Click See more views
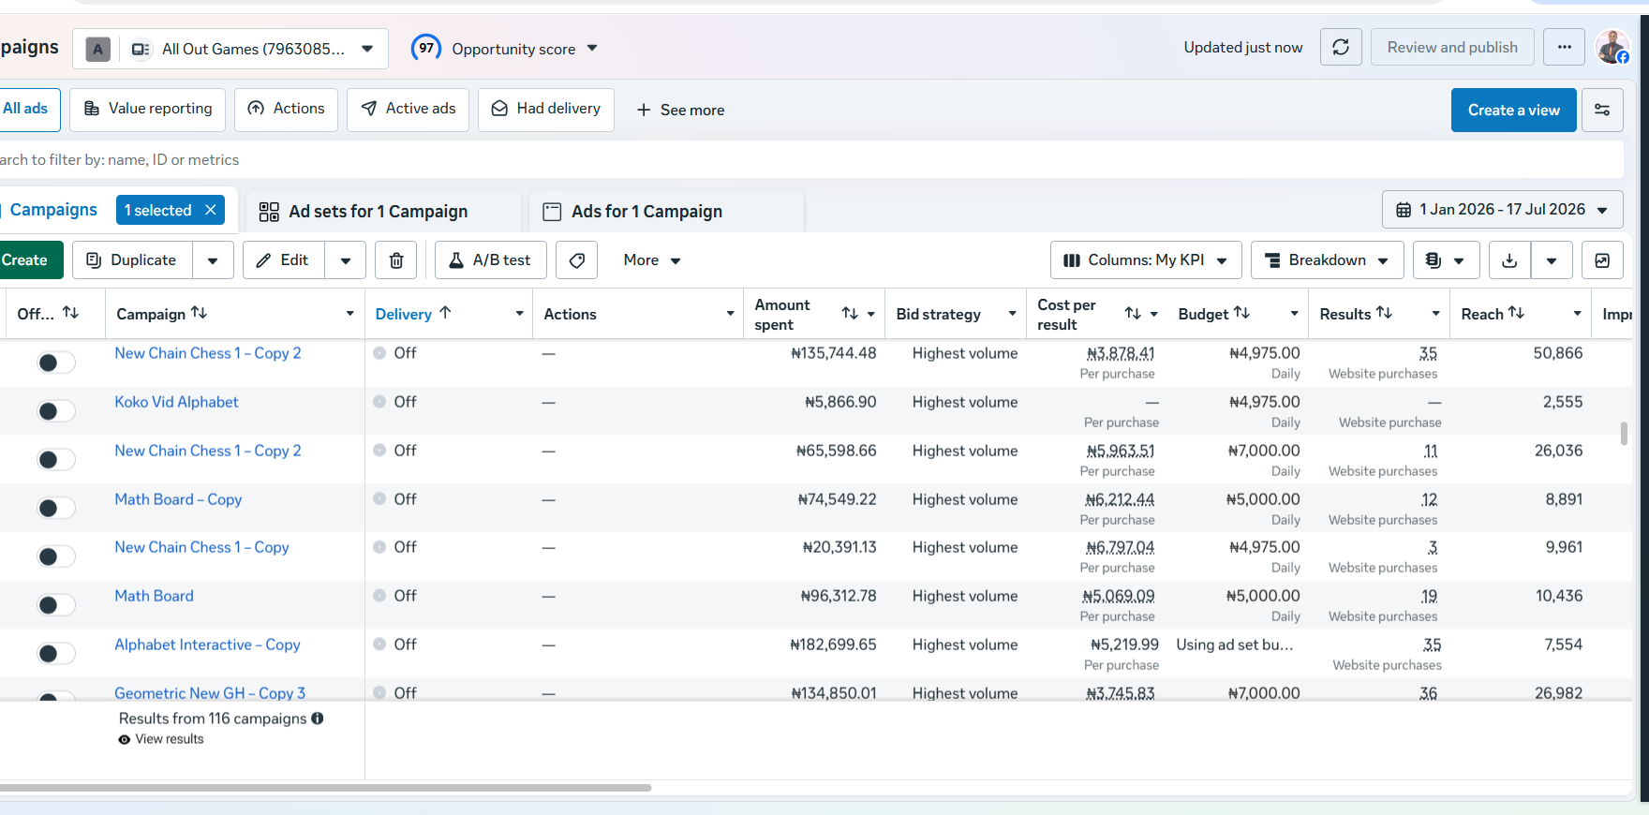 click(681, 110)
